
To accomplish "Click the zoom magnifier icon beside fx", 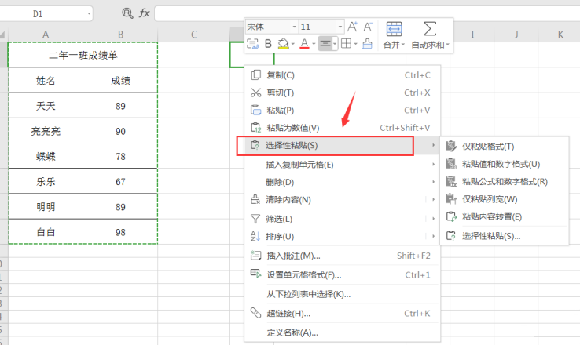I will coord(127,13).
